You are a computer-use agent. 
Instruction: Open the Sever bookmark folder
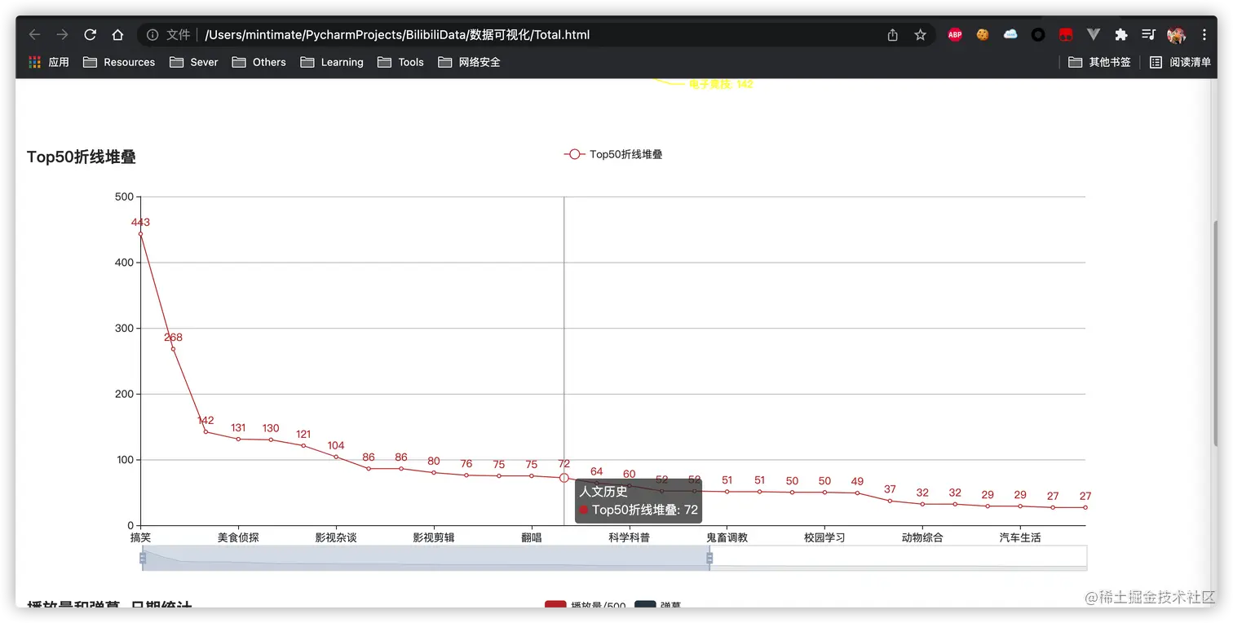click(194, 62)
